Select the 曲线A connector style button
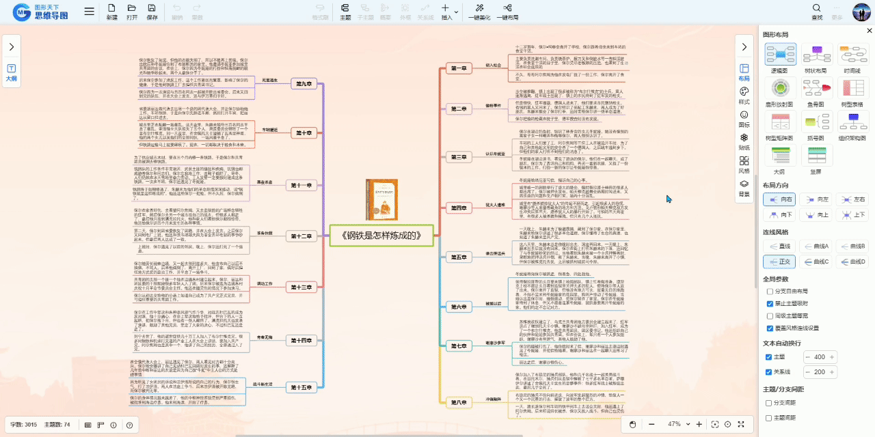875x437 pixels. tap(816, 245)
